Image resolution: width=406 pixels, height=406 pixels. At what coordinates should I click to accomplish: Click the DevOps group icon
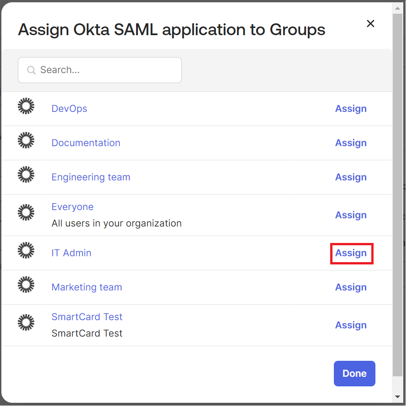click(26, 106)
